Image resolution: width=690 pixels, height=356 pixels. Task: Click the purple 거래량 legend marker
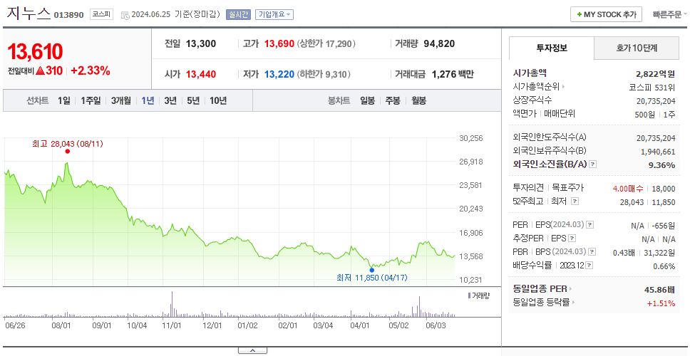pyautogui.click(x=470, y=295)
